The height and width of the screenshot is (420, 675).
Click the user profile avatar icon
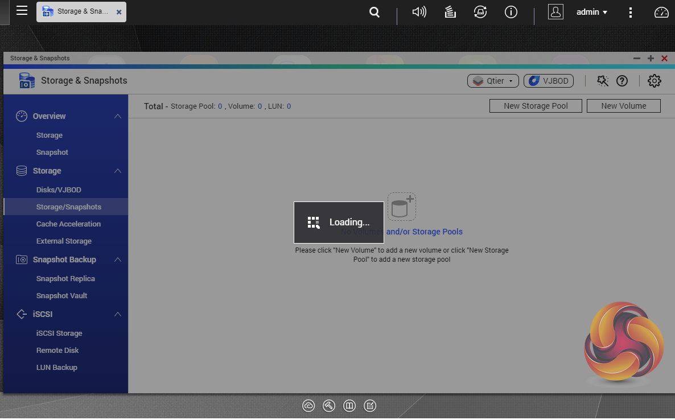tap(555, 12)
